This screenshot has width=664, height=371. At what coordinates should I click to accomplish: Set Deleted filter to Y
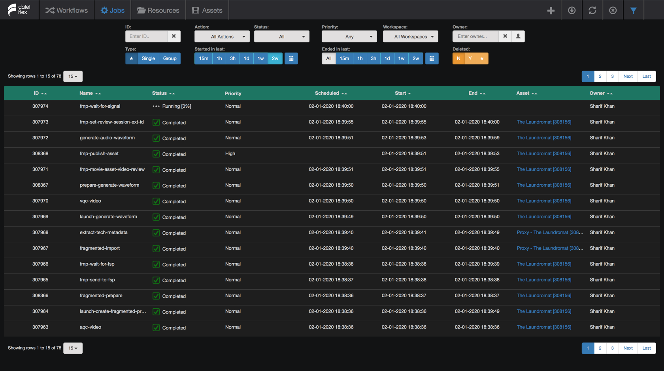click(x=470, y=58)
